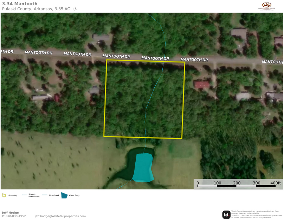This screenshot has height=220, width=284.
Task: Click the Stream Intermittent legend line symbol
Action: [25, 195]
